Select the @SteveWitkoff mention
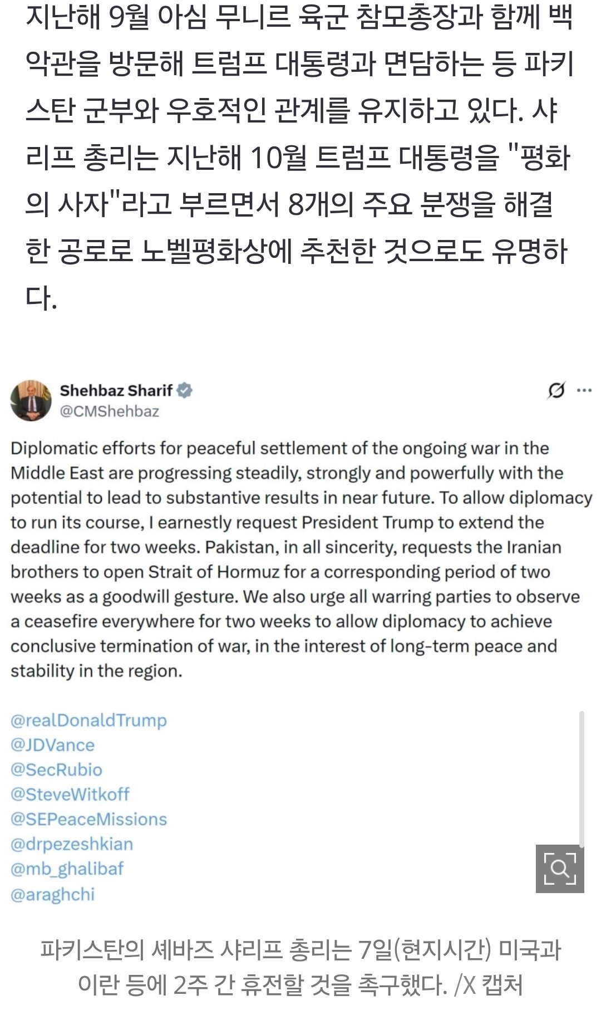 (70, 795)
